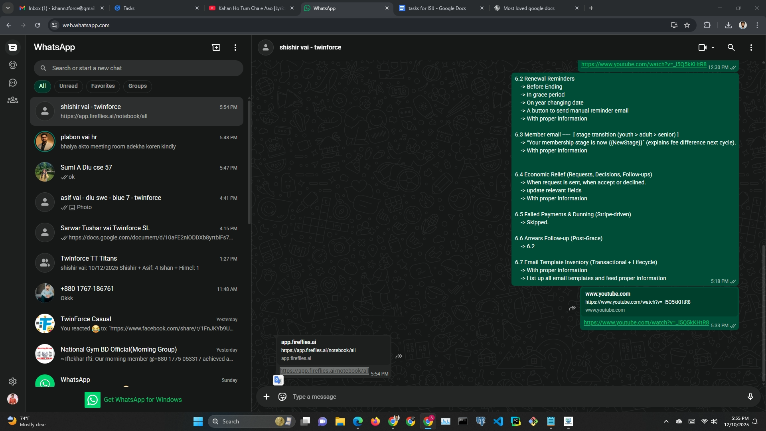Open Channels icon in left sidebar

click(x=13, y=83)
